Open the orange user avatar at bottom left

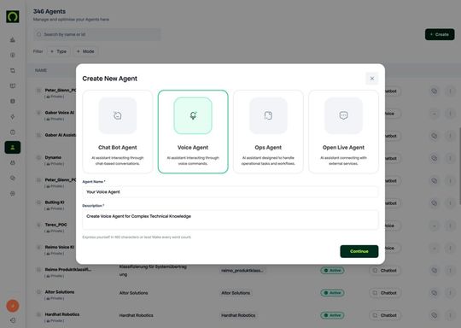13,306
